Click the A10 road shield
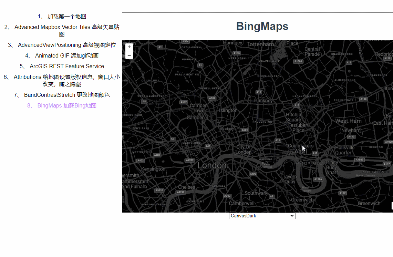This screenshot has width=393, height=257. 259,92
